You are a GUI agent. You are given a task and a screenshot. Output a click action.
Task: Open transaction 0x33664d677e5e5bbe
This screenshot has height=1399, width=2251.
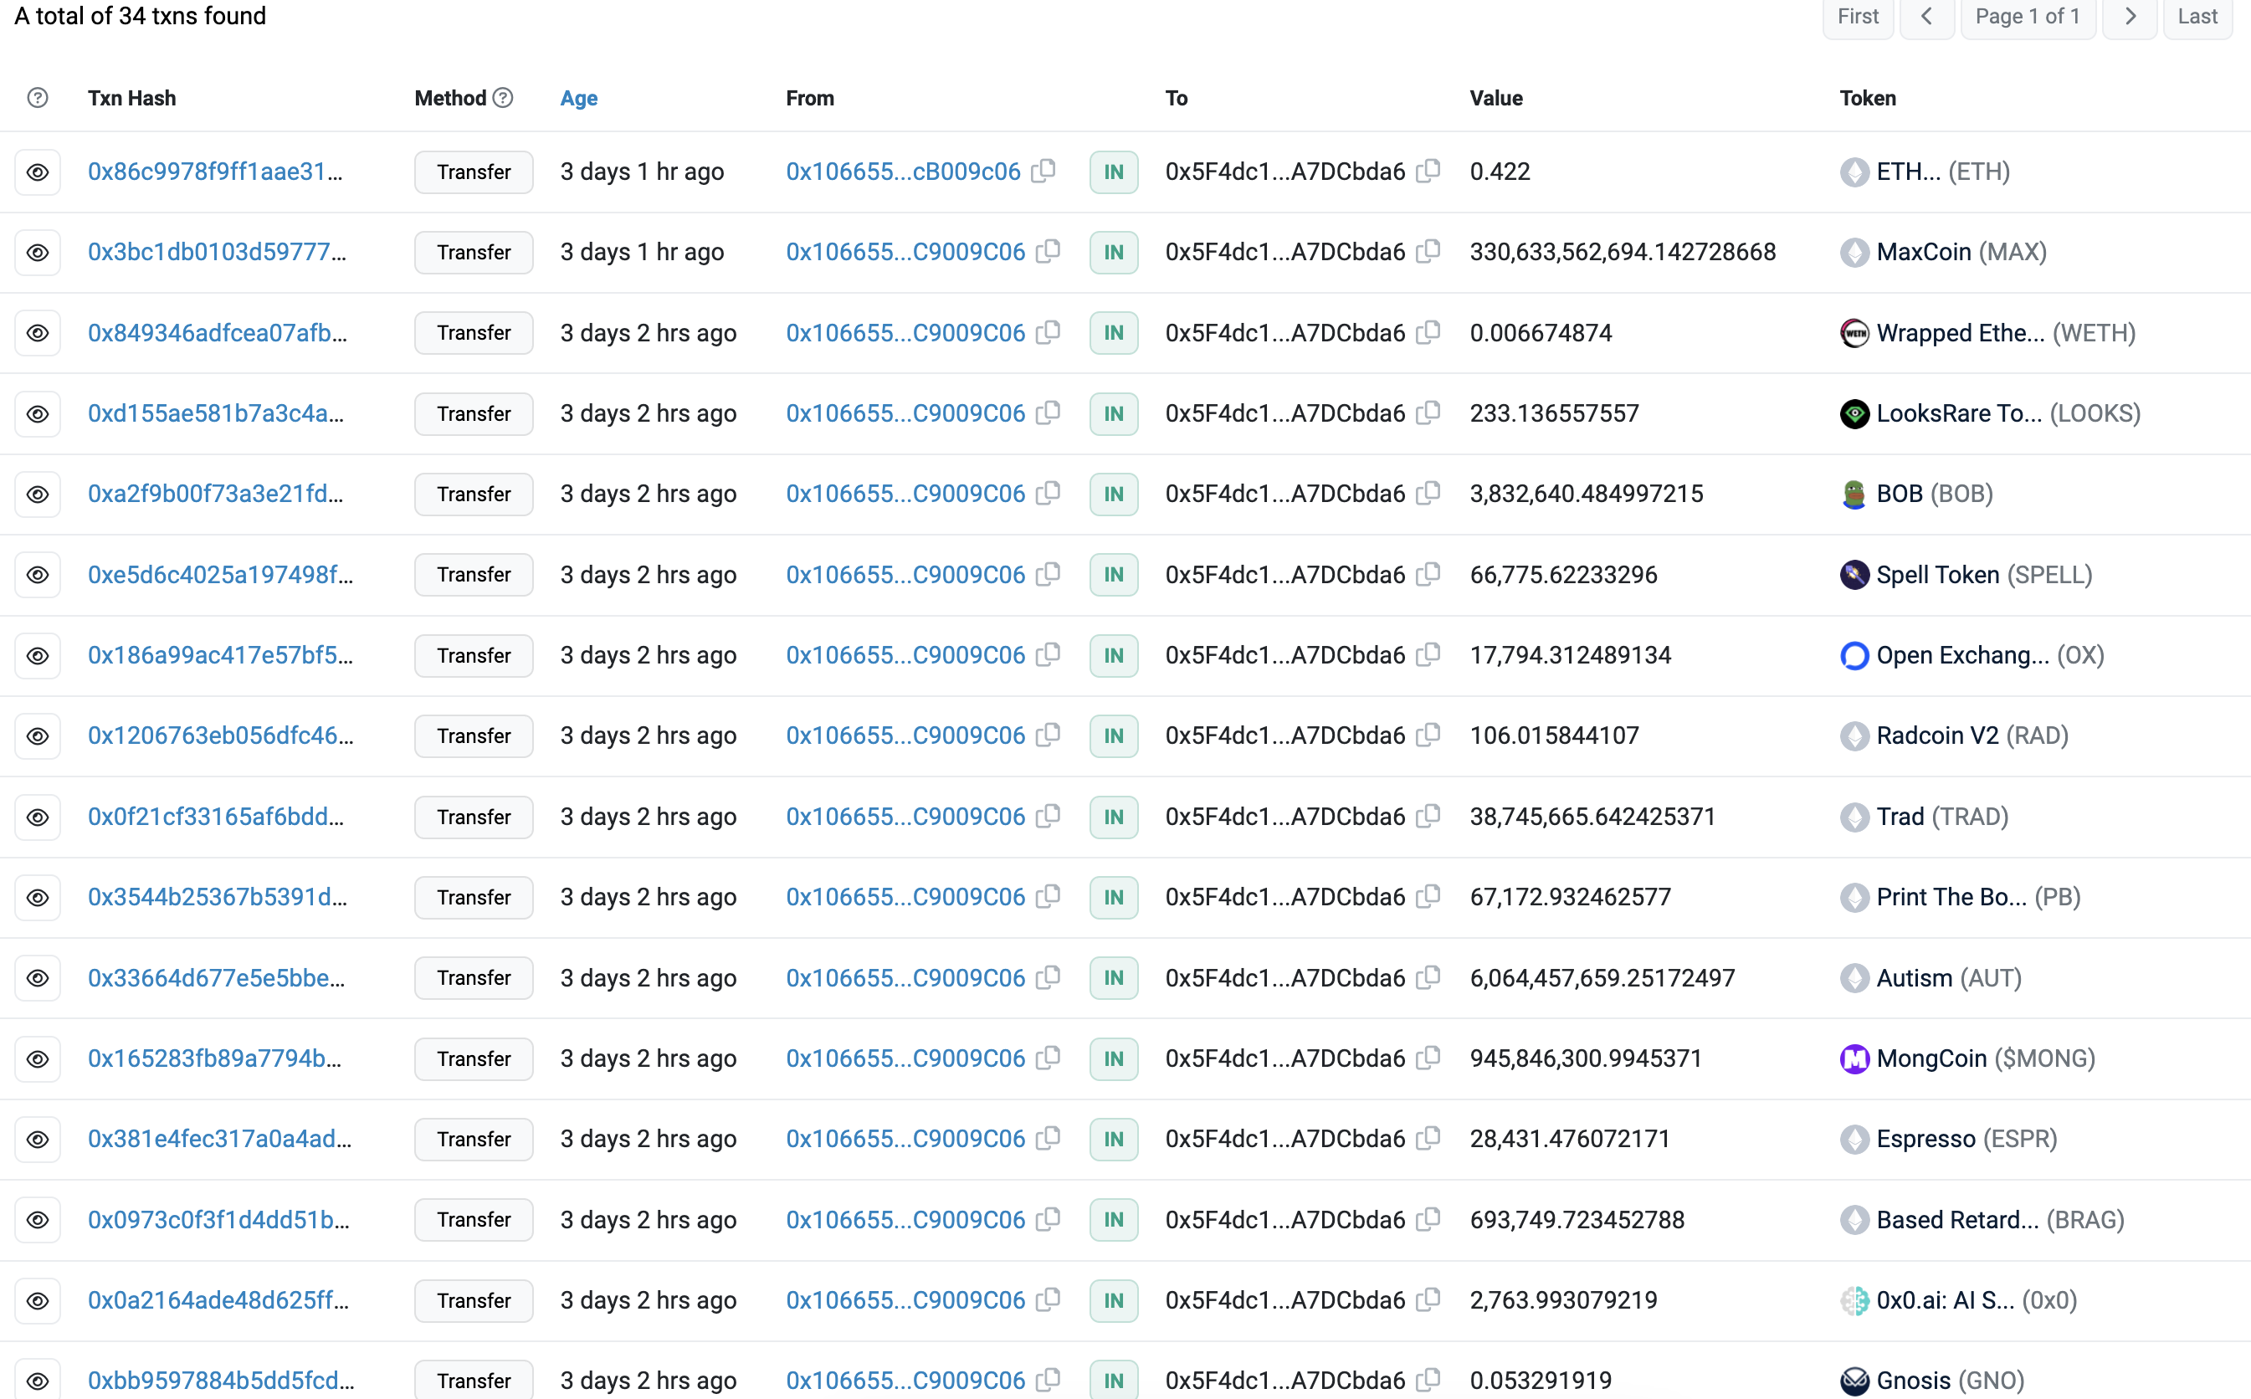[x=217, y=977]
